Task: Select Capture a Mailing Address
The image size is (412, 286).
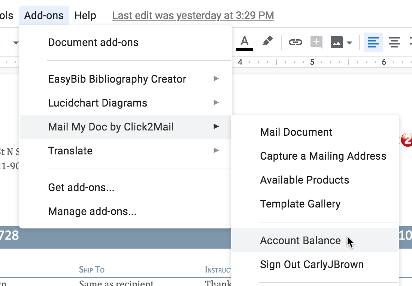Action: (x=315, y=156)
